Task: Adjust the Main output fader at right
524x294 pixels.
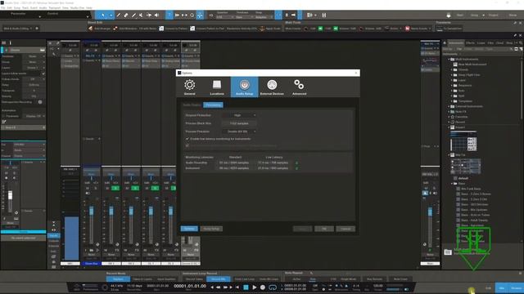Action: (430, 211)
